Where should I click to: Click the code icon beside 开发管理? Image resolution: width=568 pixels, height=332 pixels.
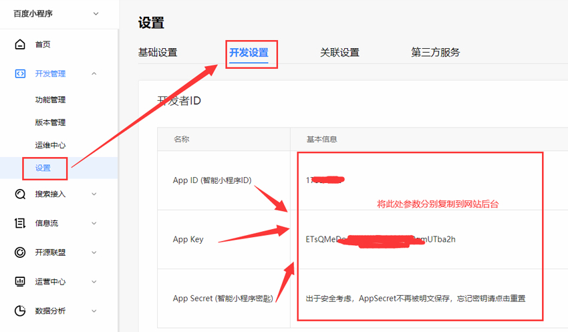20,74
